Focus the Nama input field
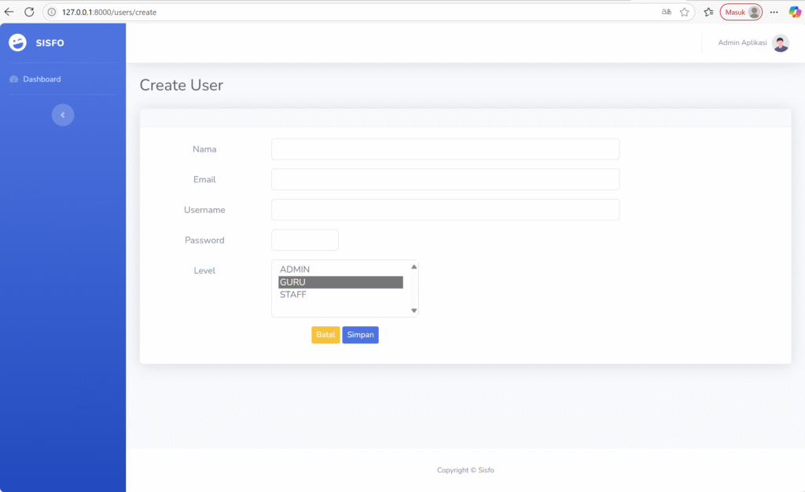This screenshot has height=492, width=805. tap(445, 149)
